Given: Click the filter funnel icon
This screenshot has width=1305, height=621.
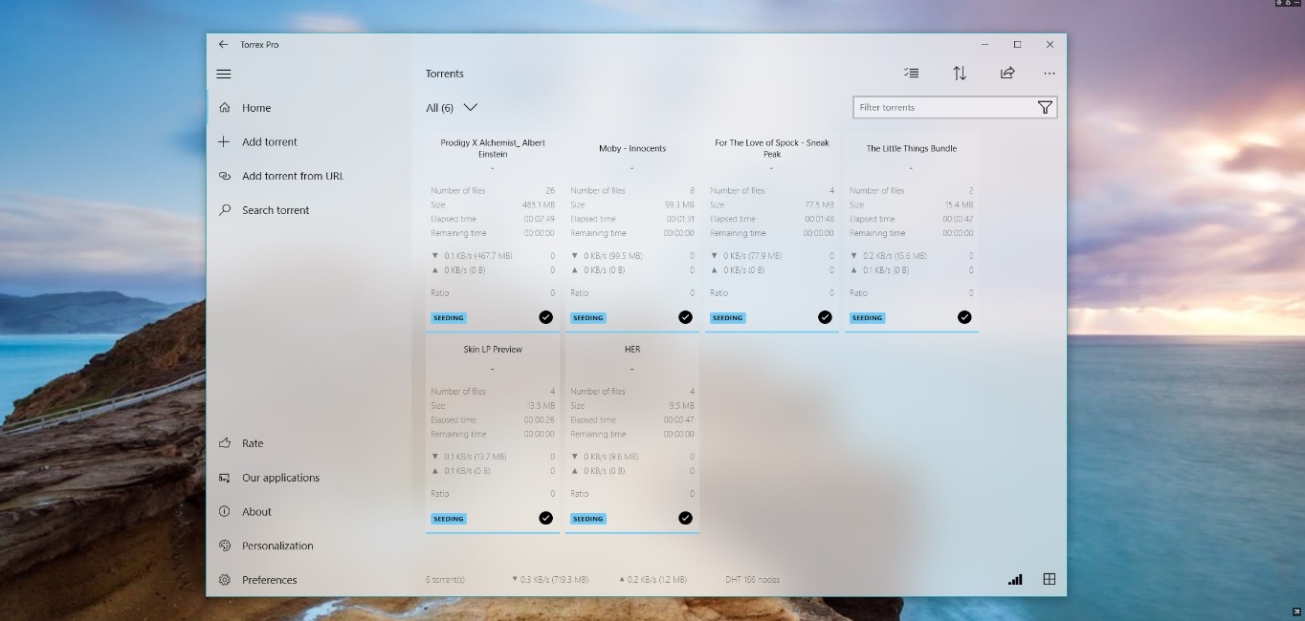Looking at the screenshot, I should pos(1045,108).
